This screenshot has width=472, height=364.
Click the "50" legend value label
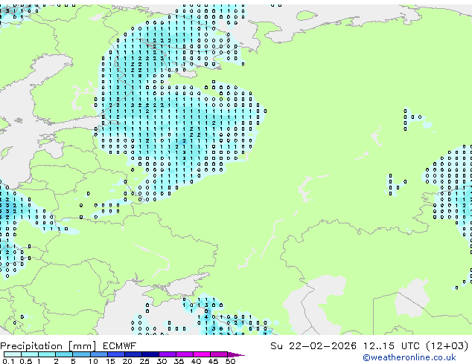(230, 361)
